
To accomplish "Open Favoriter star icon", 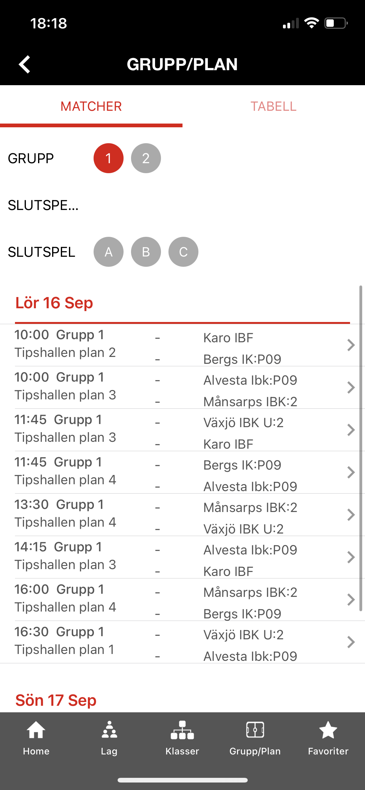I will [x=328, y=730].
